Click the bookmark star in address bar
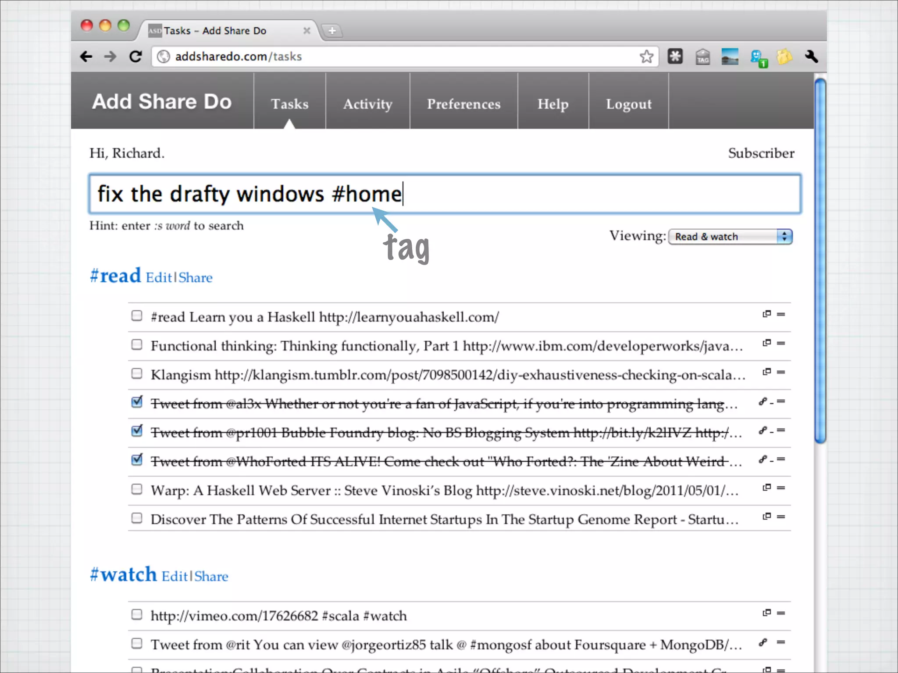898x673 pixels. (646, 57)
